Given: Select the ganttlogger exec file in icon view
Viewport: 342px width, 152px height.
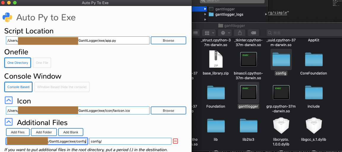Looking at the screenshot, I should [x=249, y=93].
